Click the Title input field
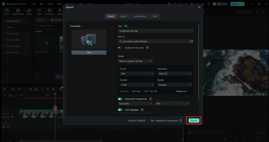This screenshot has width=269, height=142. click(x=155, y=31)
